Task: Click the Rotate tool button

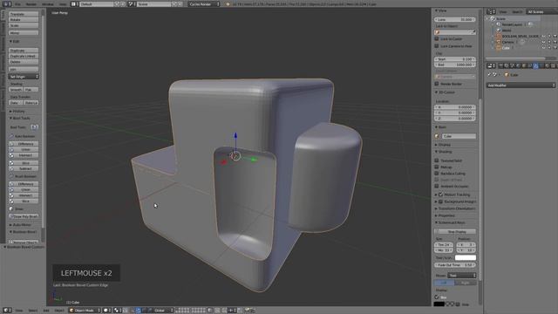Action: click(x=24, y=20)
